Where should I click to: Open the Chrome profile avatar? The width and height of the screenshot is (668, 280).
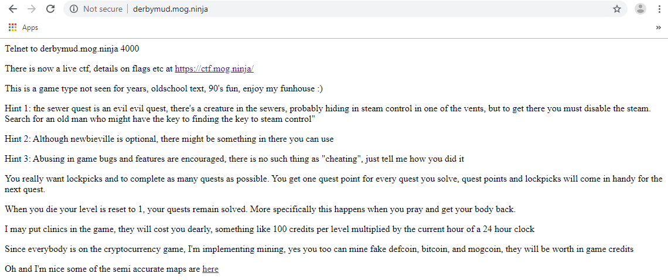pos(640,9)
